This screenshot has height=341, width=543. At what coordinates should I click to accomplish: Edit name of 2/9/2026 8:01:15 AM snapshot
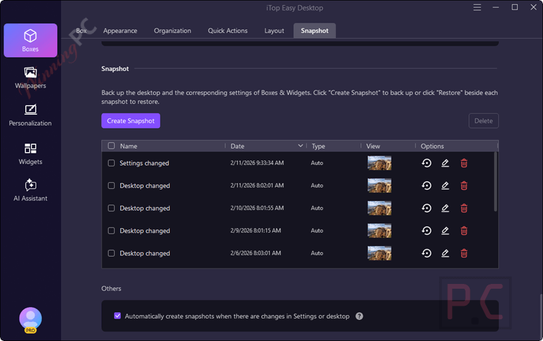[x=445, y=230]
